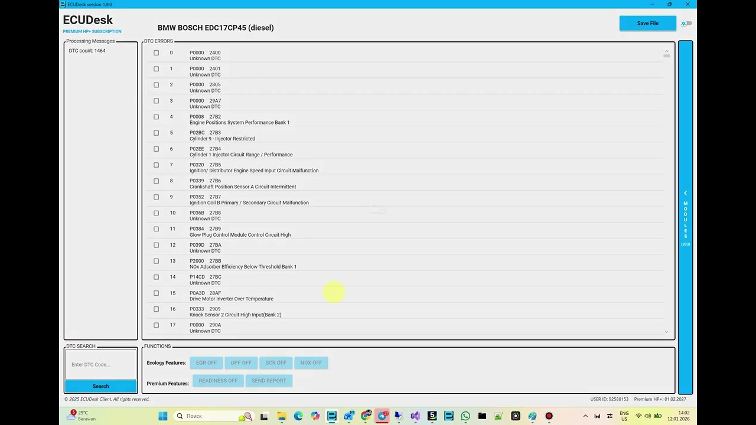Click the ECUDesk icon in title bar

tap(63, 4)
